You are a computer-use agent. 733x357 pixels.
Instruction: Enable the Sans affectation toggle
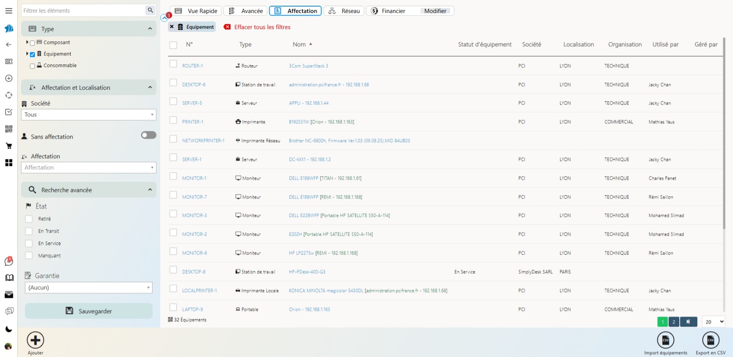148,135
